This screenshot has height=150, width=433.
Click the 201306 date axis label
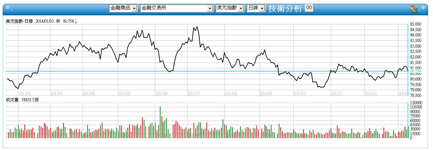(x=162, y=94)
